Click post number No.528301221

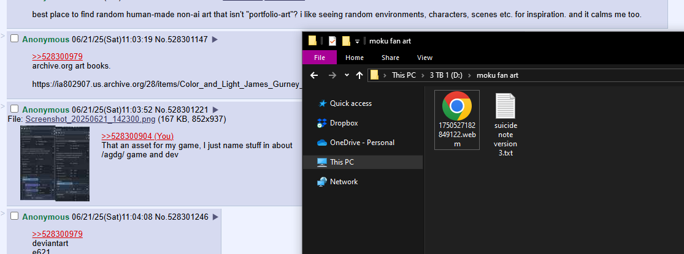click(182, 110)
